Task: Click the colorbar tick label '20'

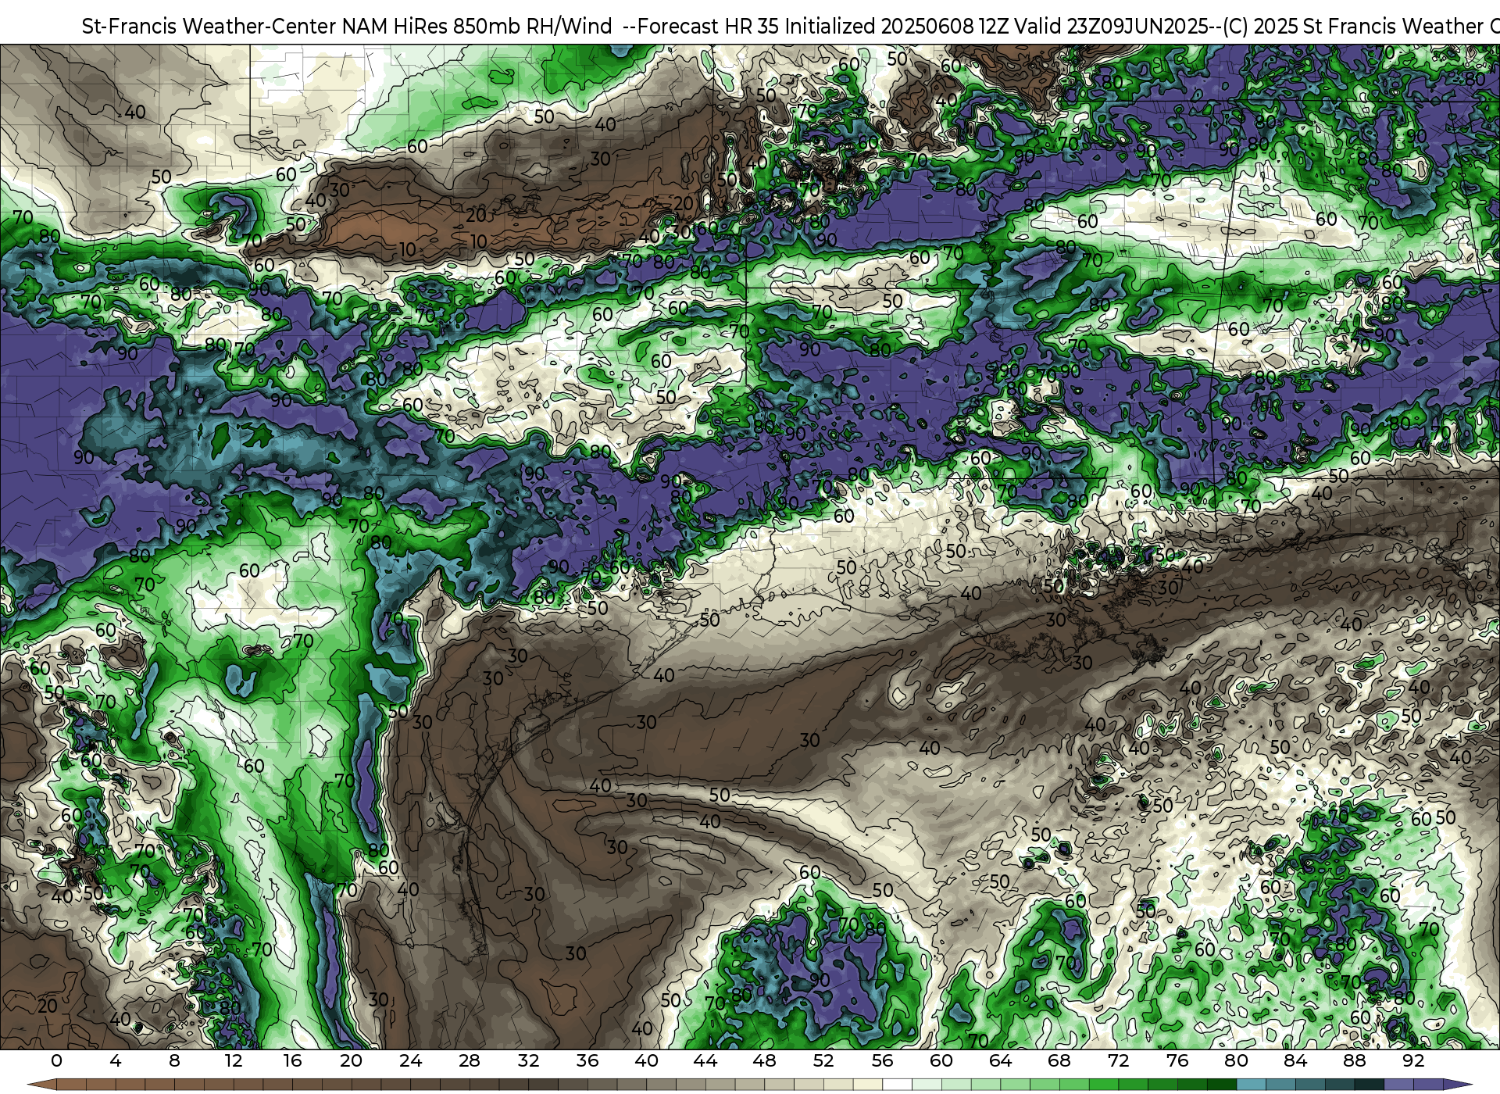Action: coord(352,1060)
